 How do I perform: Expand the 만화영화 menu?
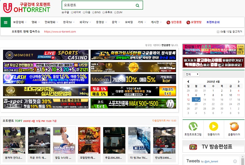click(51, 22)
